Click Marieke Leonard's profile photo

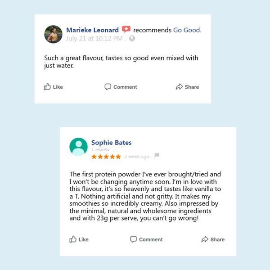pos(53,34)
